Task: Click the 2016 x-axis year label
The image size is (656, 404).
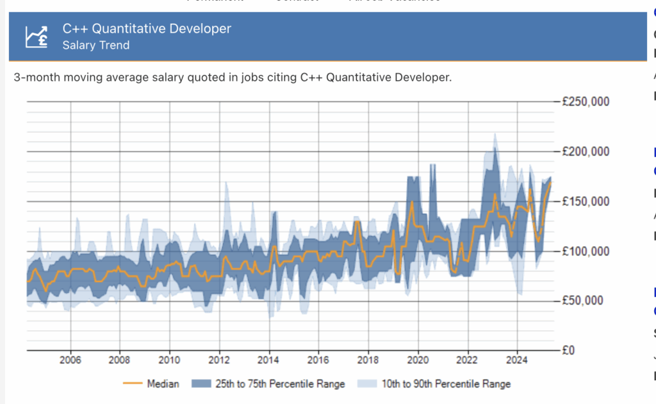Action: (318, 360)
